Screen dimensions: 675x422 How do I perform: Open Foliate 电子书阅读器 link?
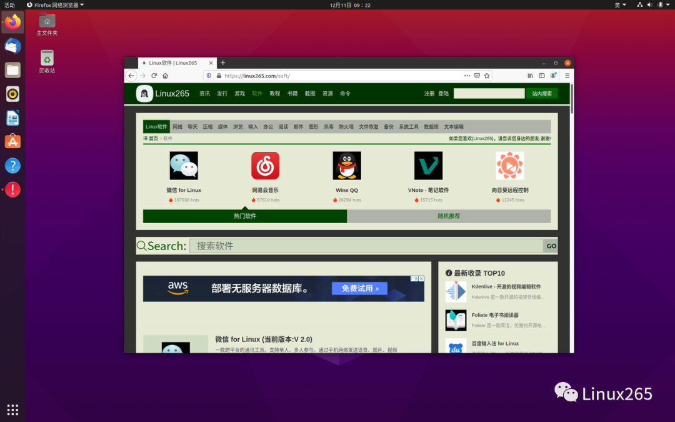coord(495,315)
